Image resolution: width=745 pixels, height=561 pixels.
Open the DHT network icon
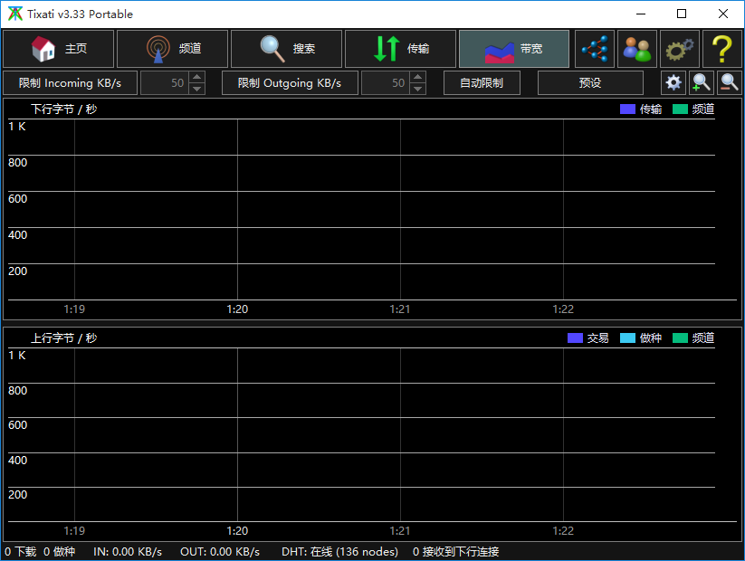[595, 49]
